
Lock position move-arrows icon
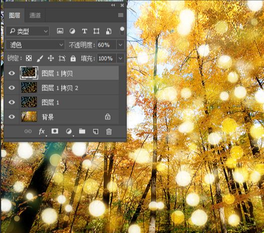click(51, 59)
